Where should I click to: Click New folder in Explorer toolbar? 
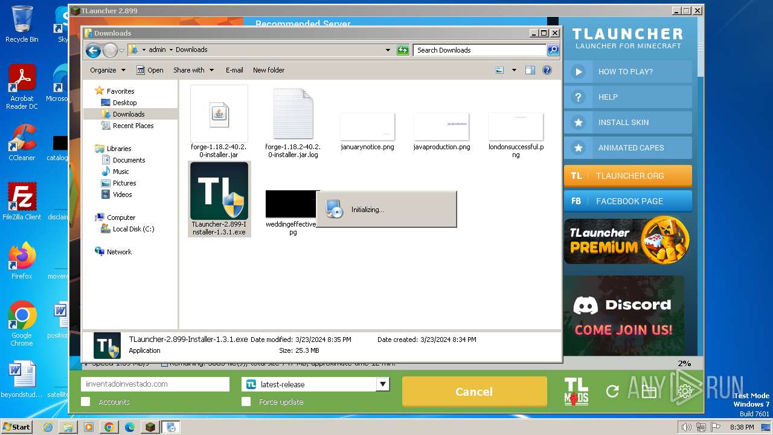pos(269,70)
